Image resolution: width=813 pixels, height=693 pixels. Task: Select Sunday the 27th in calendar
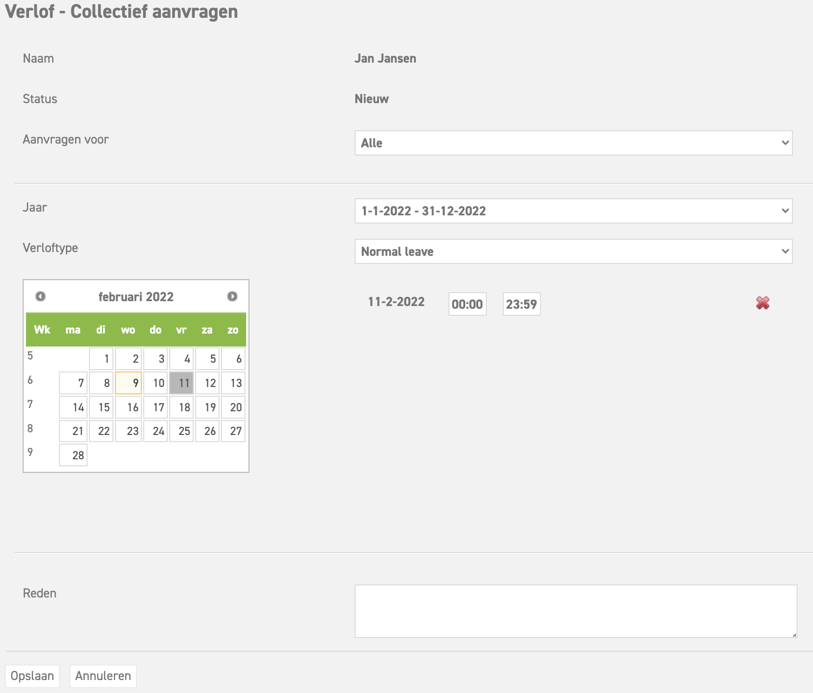pos(233,431)
